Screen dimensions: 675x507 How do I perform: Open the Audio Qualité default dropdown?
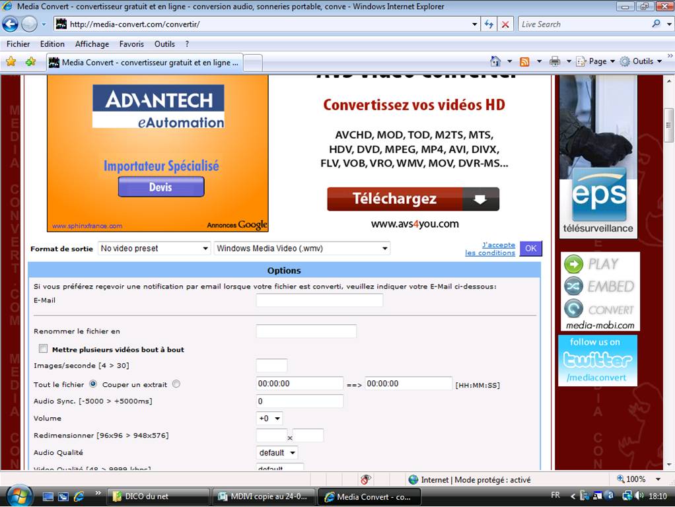tap(277, 453)
